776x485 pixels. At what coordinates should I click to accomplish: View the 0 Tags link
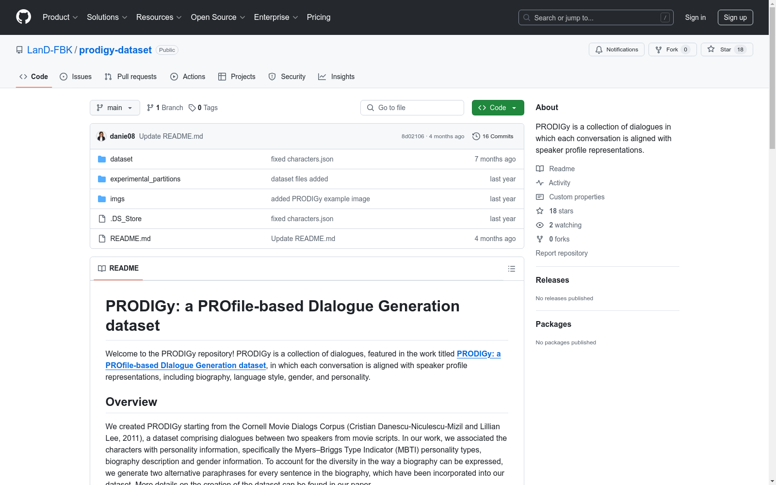(x=203, y=108)
